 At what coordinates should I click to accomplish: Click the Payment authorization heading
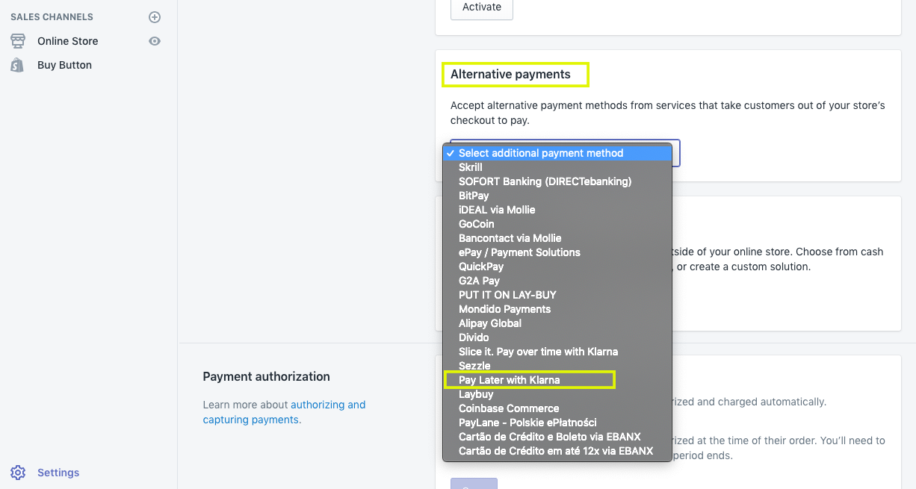coord(266,376)
